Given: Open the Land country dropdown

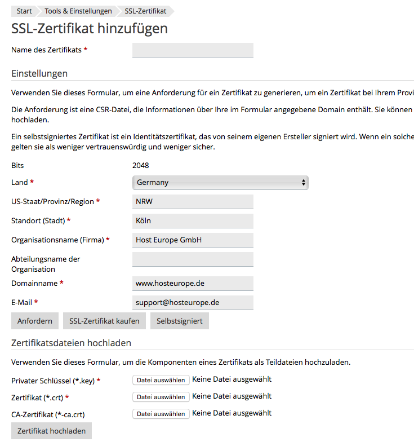Looking at the screenshot, I should point(220,183).
